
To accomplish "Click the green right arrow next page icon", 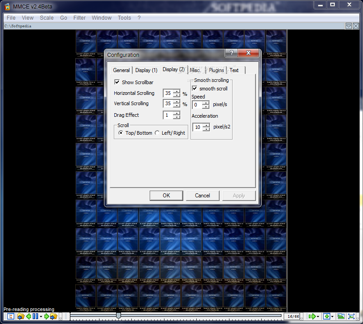I will 47,316.
